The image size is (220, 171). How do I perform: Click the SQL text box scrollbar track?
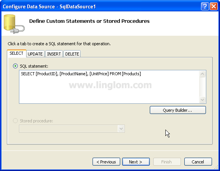pos(202,87)
